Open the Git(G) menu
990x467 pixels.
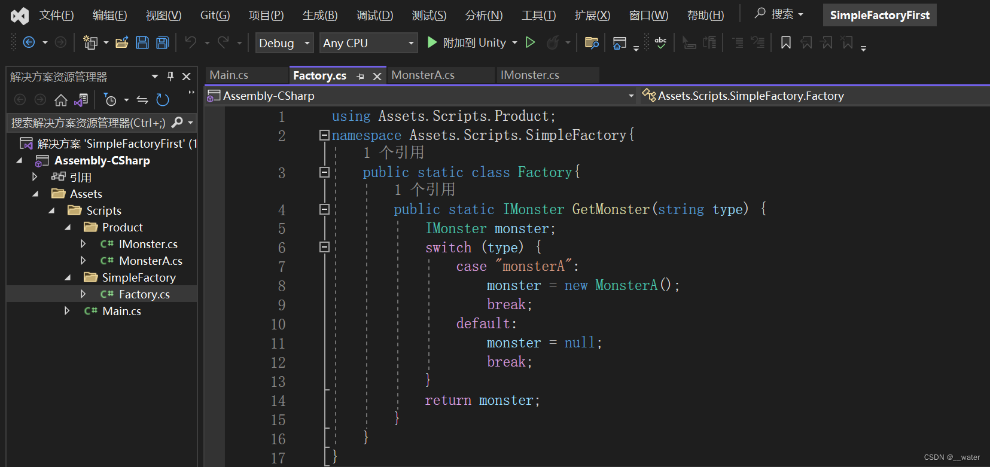coord(215,15)
